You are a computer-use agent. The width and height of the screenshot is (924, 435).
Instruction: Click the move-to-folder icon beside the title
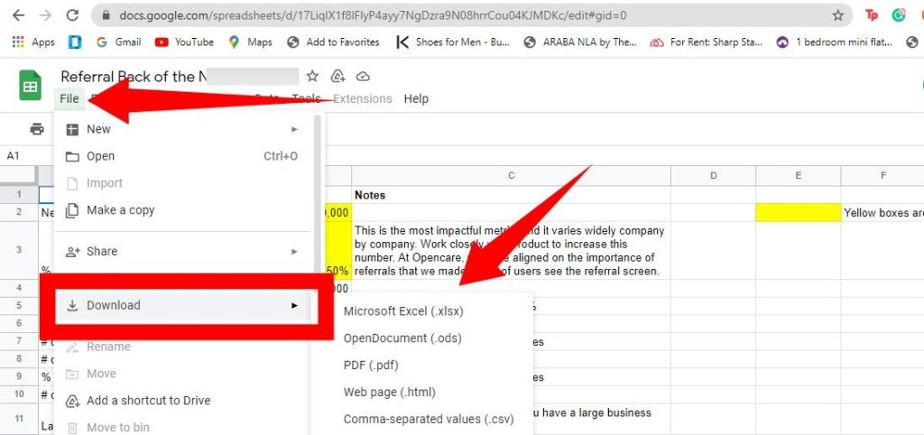(x=337, y=77)
